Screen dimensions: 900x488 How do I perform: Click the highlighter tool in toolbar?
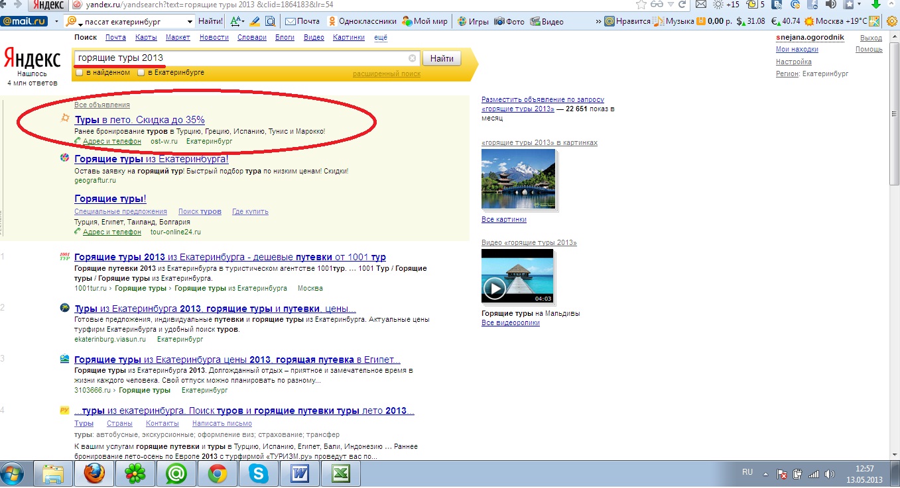pyautogui.click(x=255, y=21)
